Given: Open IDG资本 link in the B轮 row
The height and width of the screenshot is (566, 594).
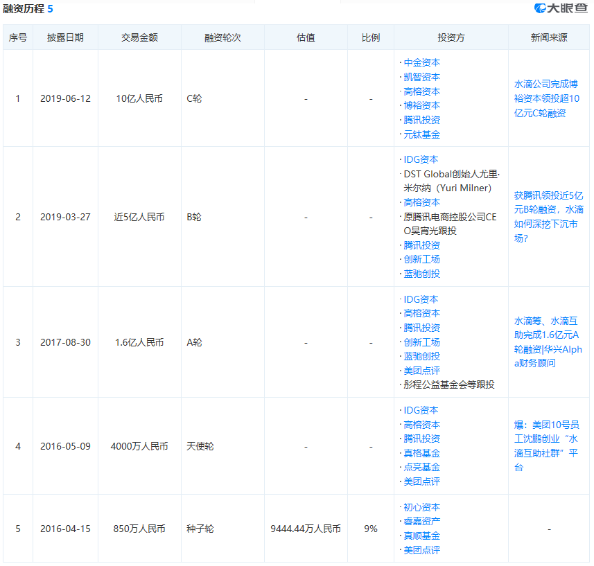Looking at the screenshot, I should [421, 159].
